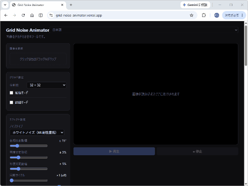Image resolution: width=248 pixels, height=186 pixels.
Task: Click the image drag and drop area
Action: pos(38,59)
